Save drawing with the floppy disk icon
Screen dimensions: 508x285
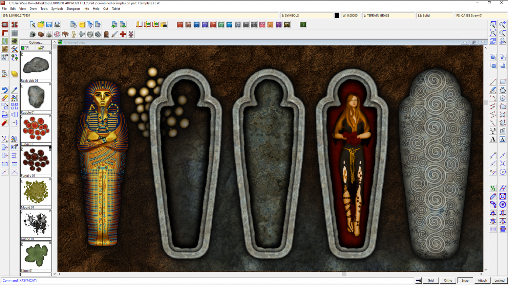point(49,25)
